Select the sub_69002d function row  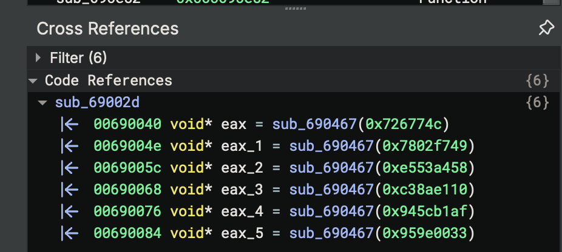294,103
